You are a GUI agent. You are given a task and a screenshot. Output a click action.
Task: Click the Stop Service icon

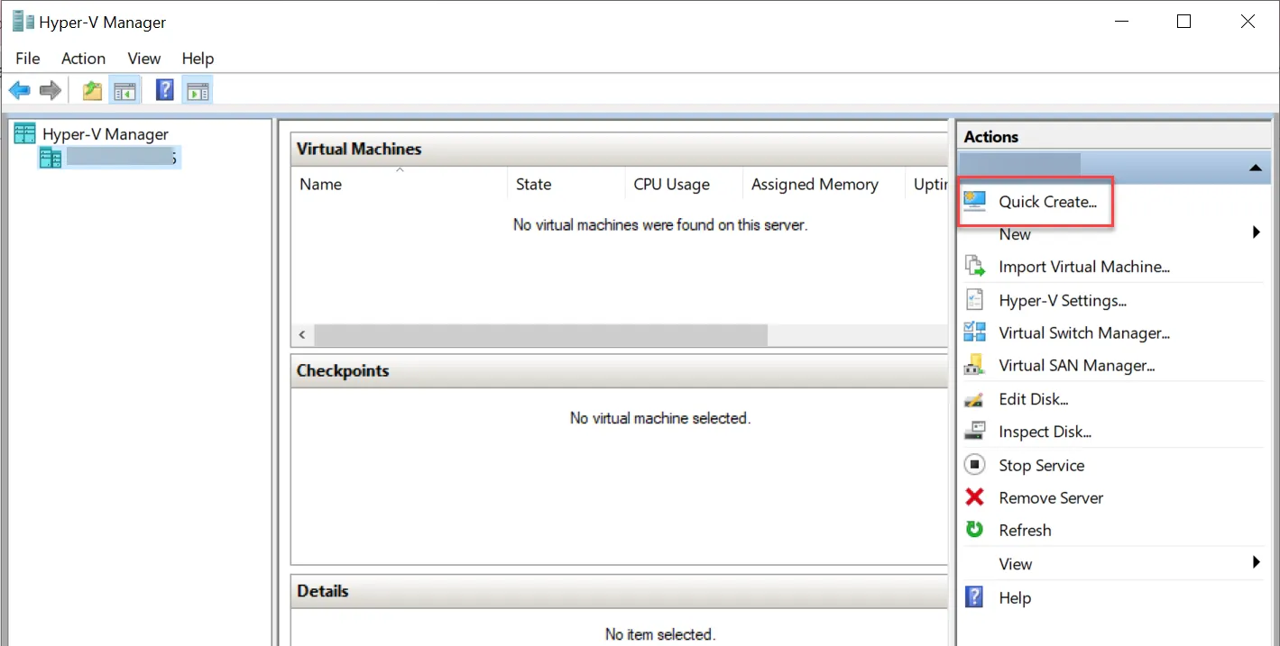tap(975, 465)
